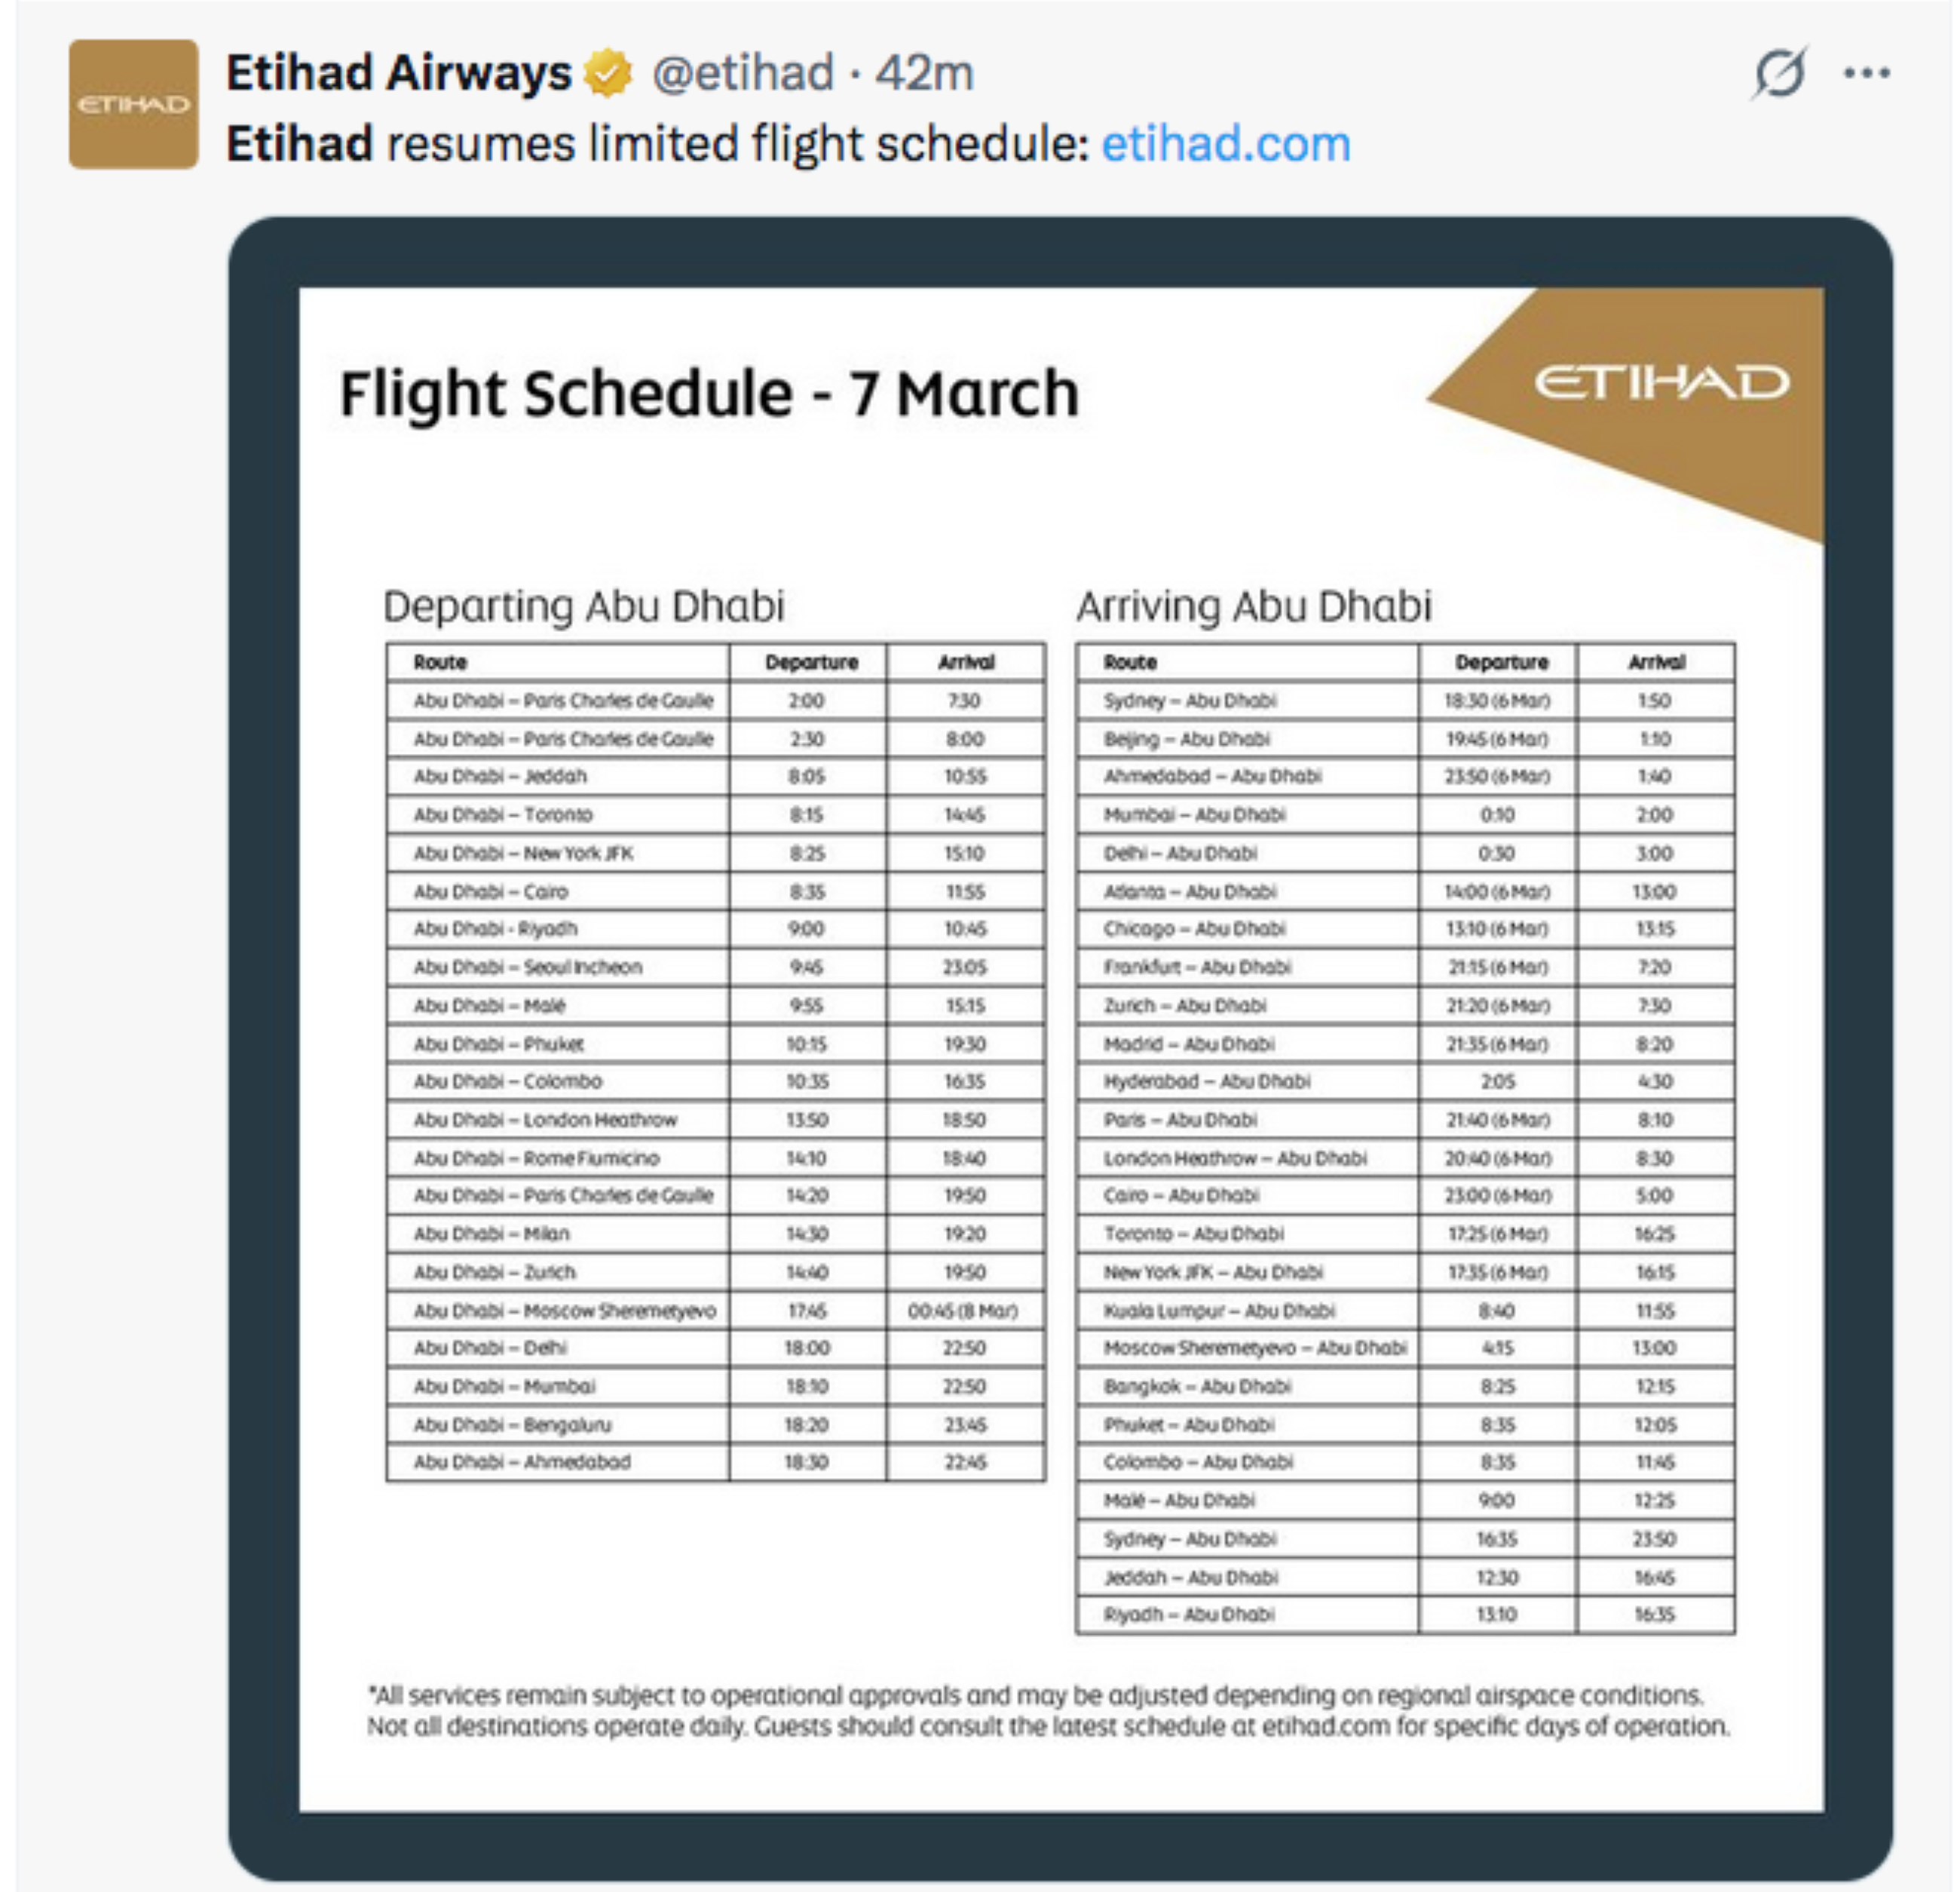
Task: Click the gold verified badge next to Etihad Airways
Action: [607, 71]
